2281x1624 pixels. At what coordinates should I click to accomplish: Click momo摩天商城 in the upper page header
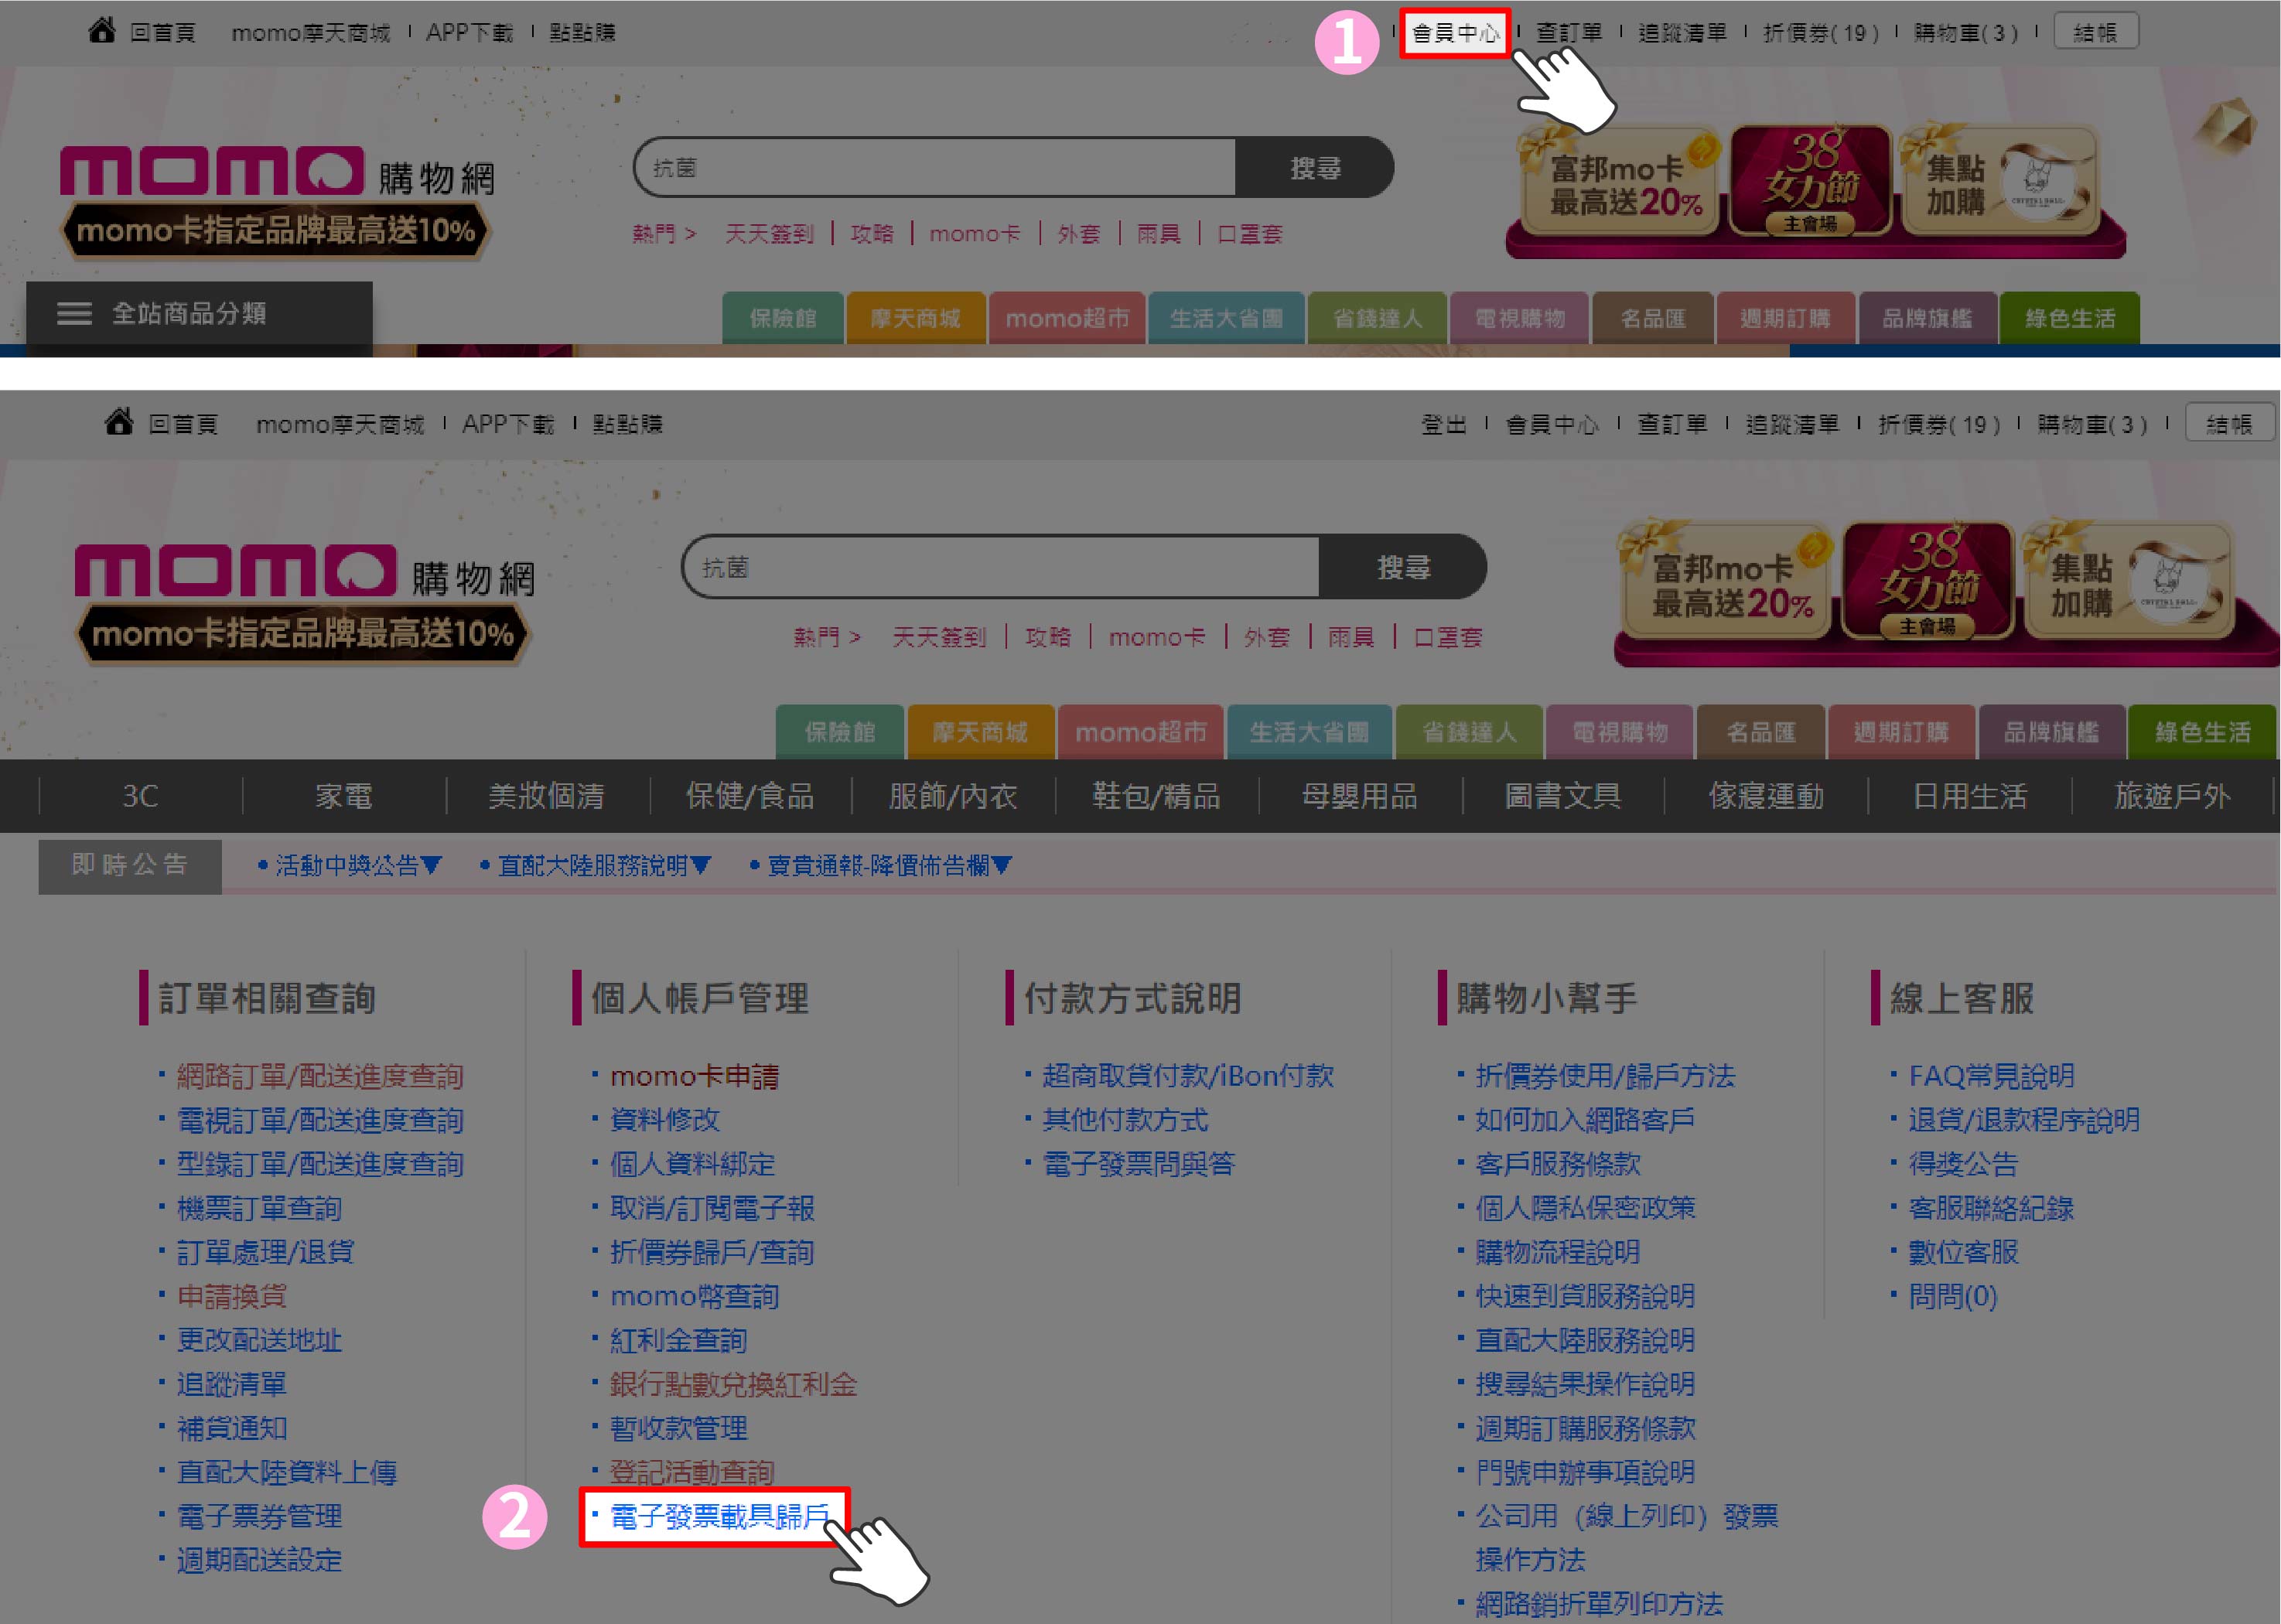click(311, 33)
